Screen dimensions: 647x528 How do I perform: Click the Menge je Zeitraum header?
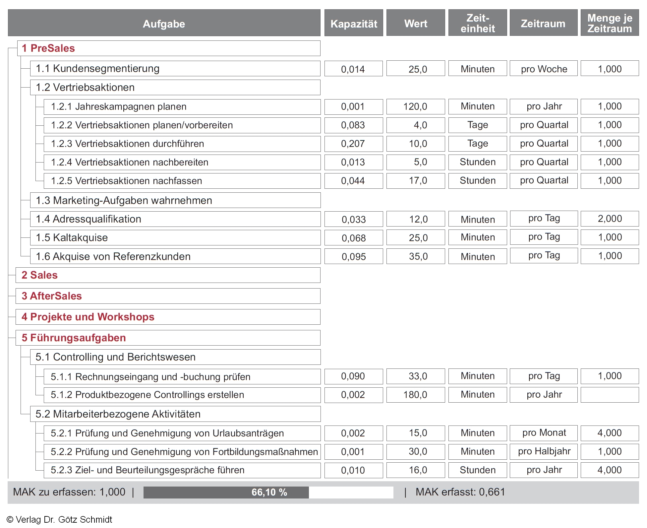[610, 23]
